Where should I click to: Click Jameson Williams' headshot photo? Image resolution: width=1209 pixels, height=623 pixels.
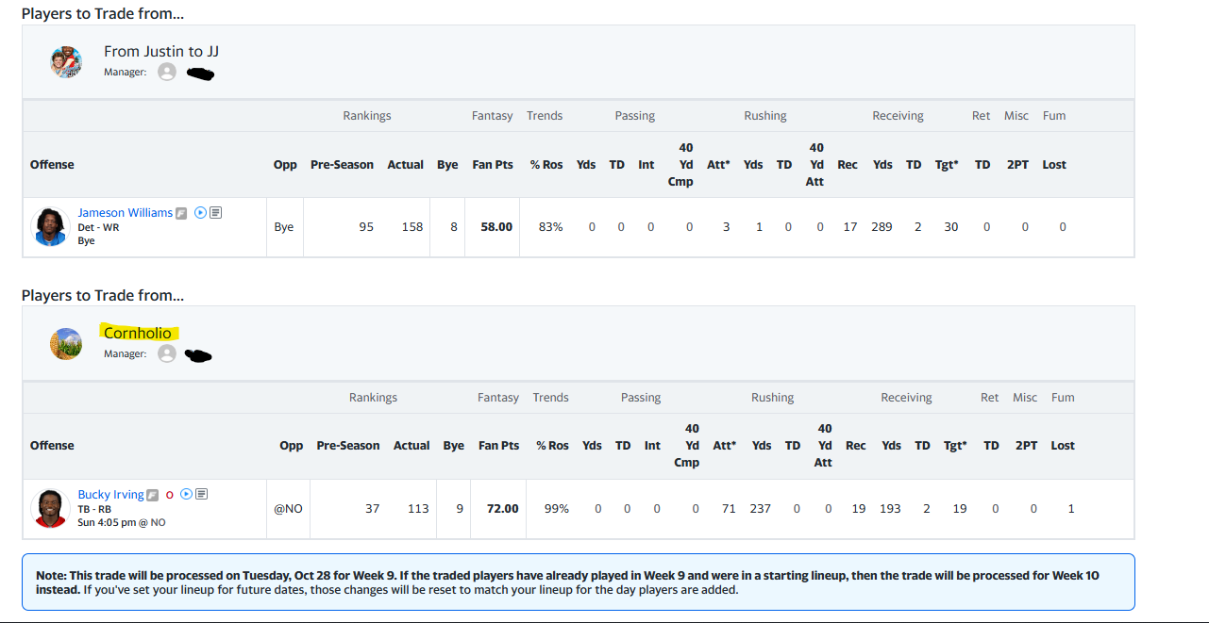(x=49, y=226)
